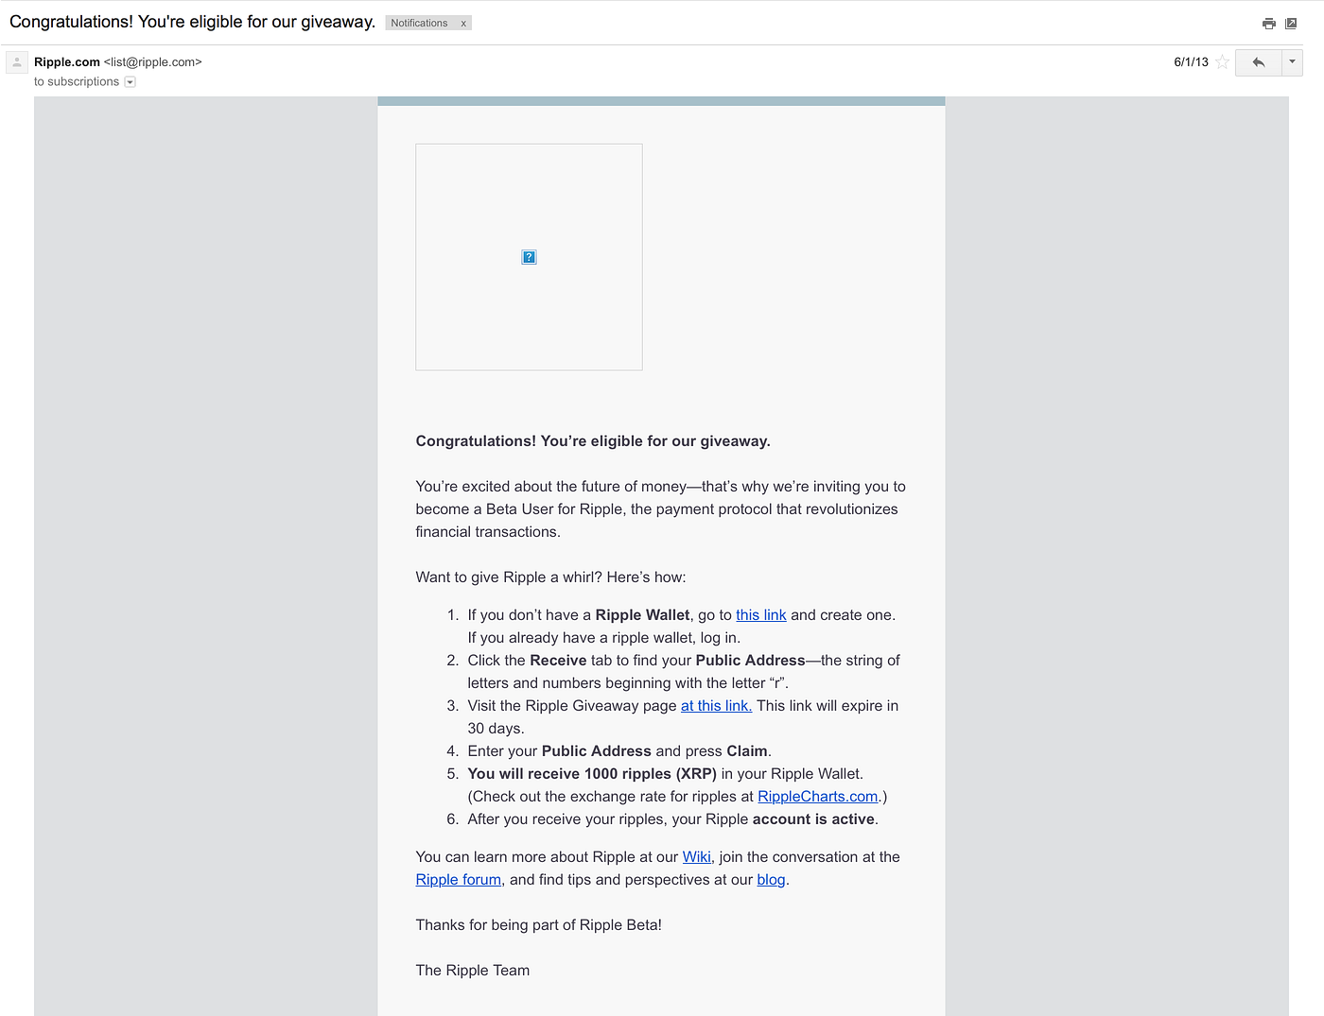This screenshot has width=1324, height=1016.
Task: Open the Ripple blog link
Action: pyautogui.click(x=771, y=880)
